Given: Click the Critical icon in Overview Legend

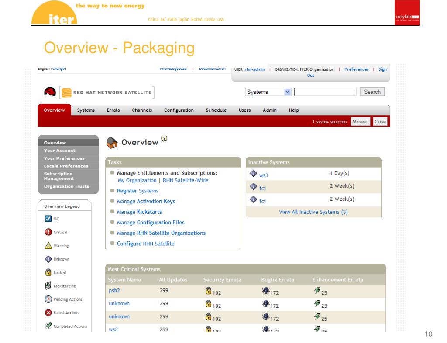Looking at the screenshot, I should (48, 232).
